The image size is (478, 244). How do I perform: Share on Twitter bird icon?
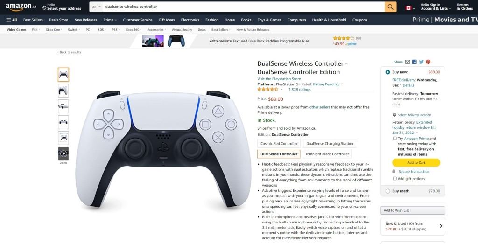(x=422, y=62)
